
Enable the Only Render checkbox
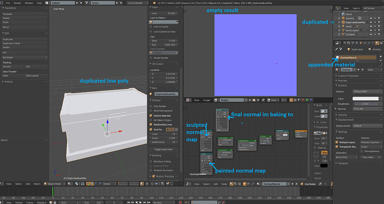click(151, 106)
